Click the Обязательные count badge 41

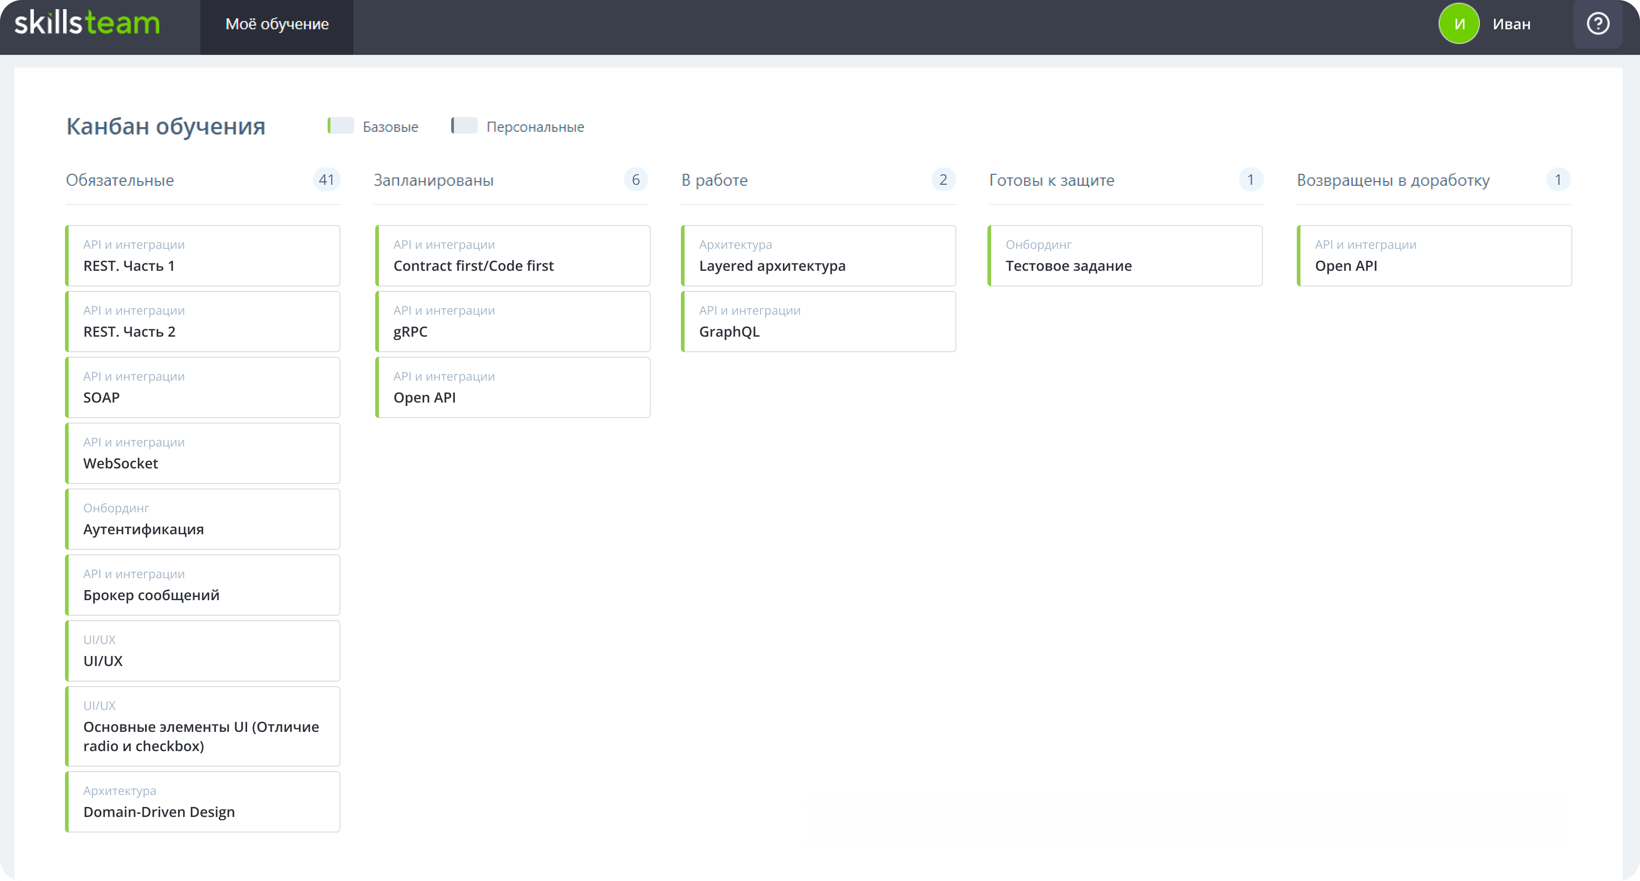[x=326, y=180]
